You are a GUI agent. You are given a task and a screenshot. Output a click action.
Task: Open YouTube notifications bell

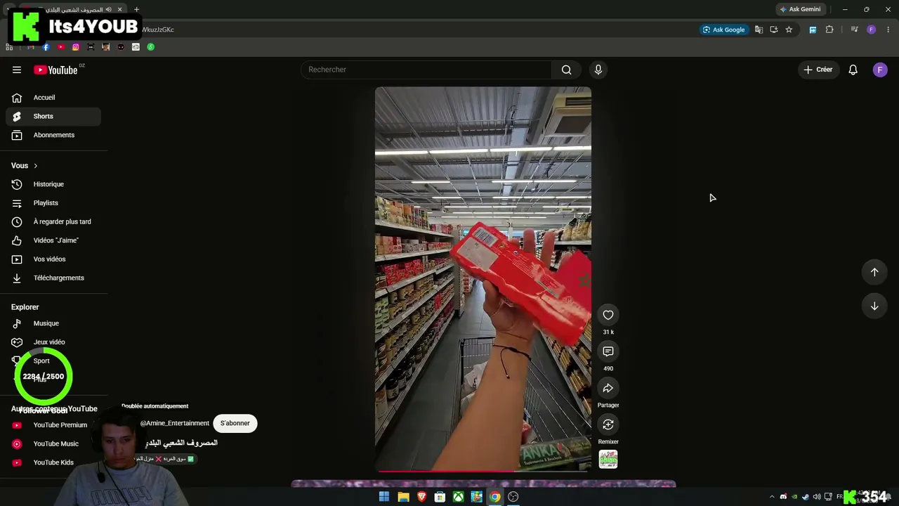853,70
